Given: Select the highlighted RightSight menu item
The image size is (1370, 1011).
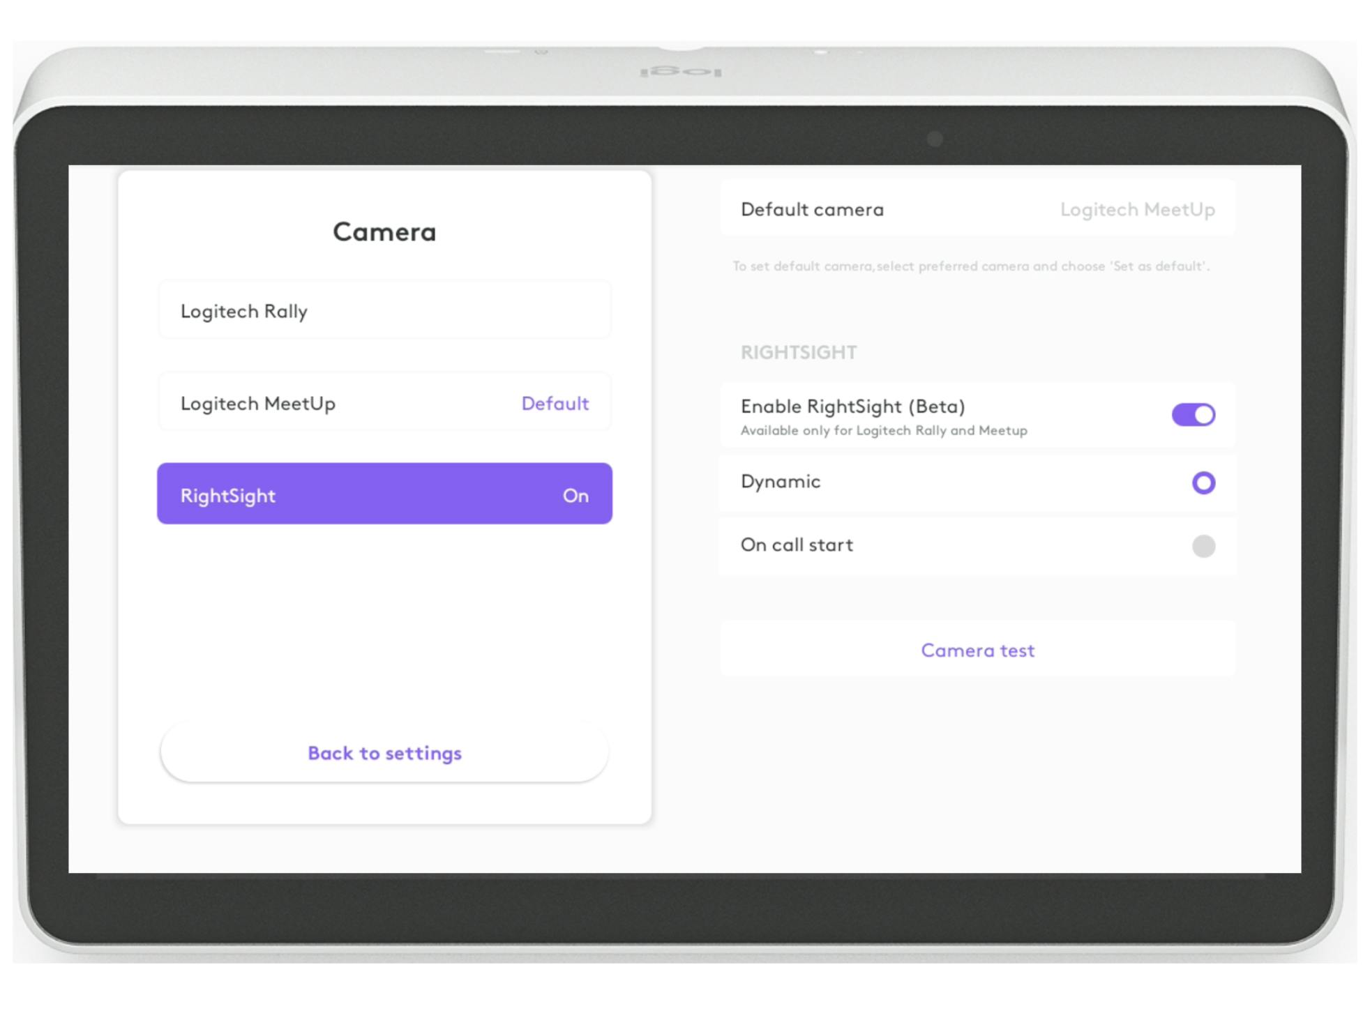Looking at the screenshot, I should [384, 494].
